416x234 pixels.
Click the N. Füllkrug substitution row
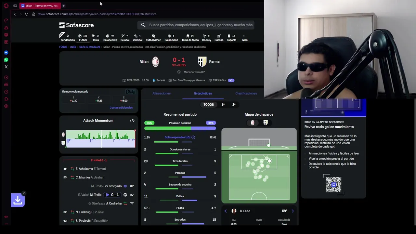(x=98, y=212)
